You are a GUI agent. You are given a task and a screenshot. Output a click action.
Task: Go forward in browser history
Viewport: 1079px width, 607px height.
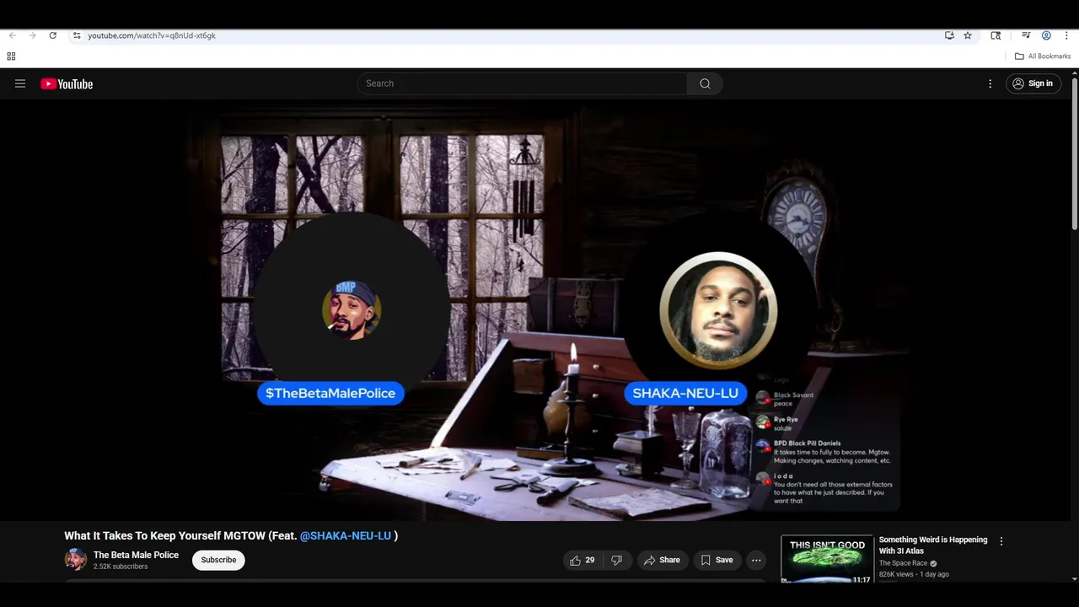coord(32,35)
